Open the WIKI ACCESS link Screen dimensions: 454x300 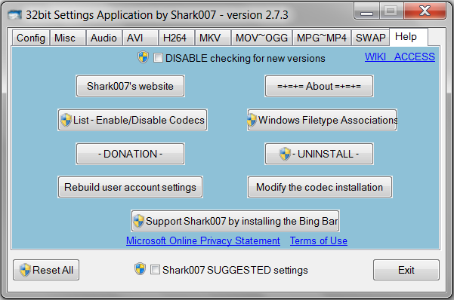click(400, 57)
